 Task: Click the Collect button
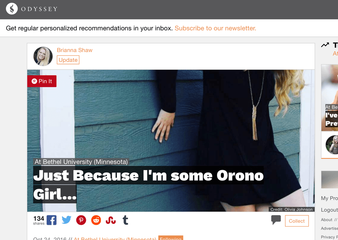(x=297, y=221)
